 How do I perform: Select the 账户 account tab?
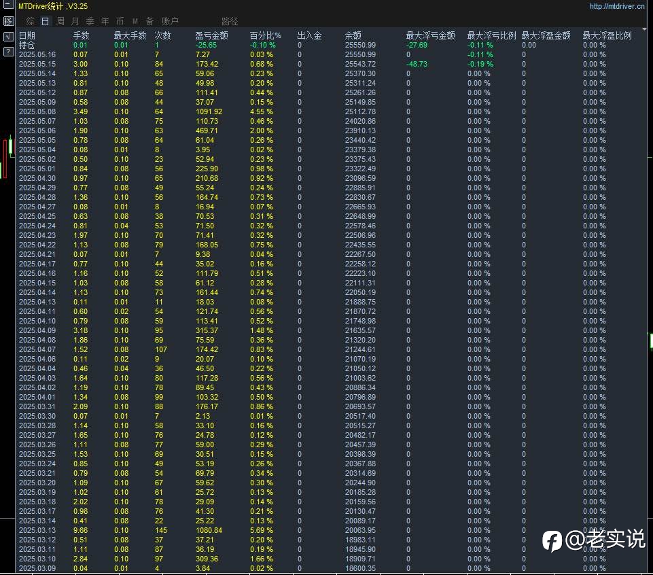[170, 21]
